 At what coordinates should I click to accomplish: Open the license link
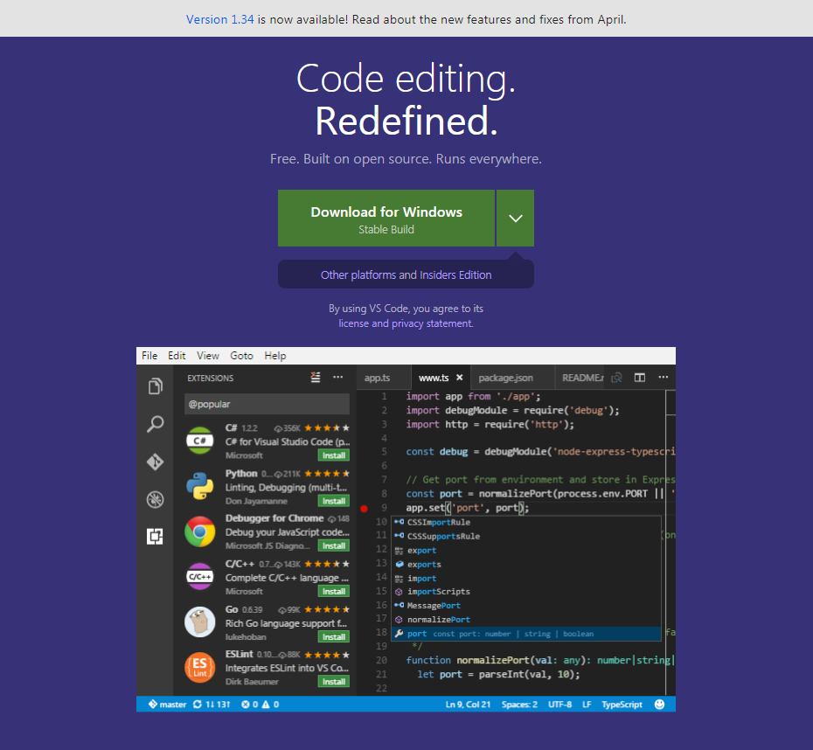click(x=354, y=323)
